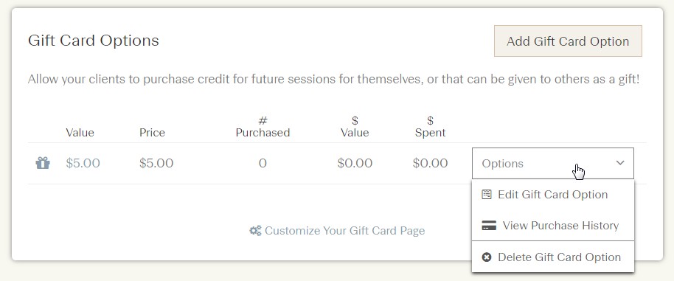Click Add Gift Card Option button
674x281 pixels.
(x=568, y=41)
